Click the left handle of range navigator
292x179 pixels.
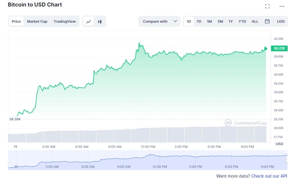point(9,160)
